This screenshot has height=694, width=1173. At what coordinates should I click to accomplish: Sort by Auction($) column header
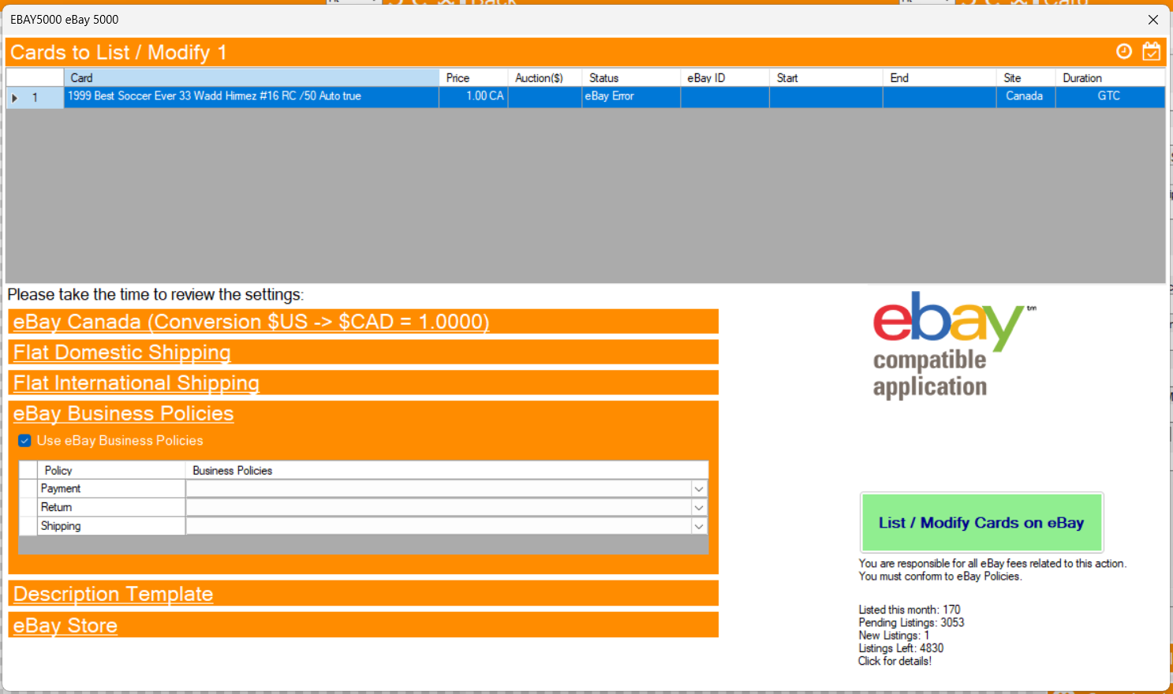pyautogui.click(x=545, y=77)
